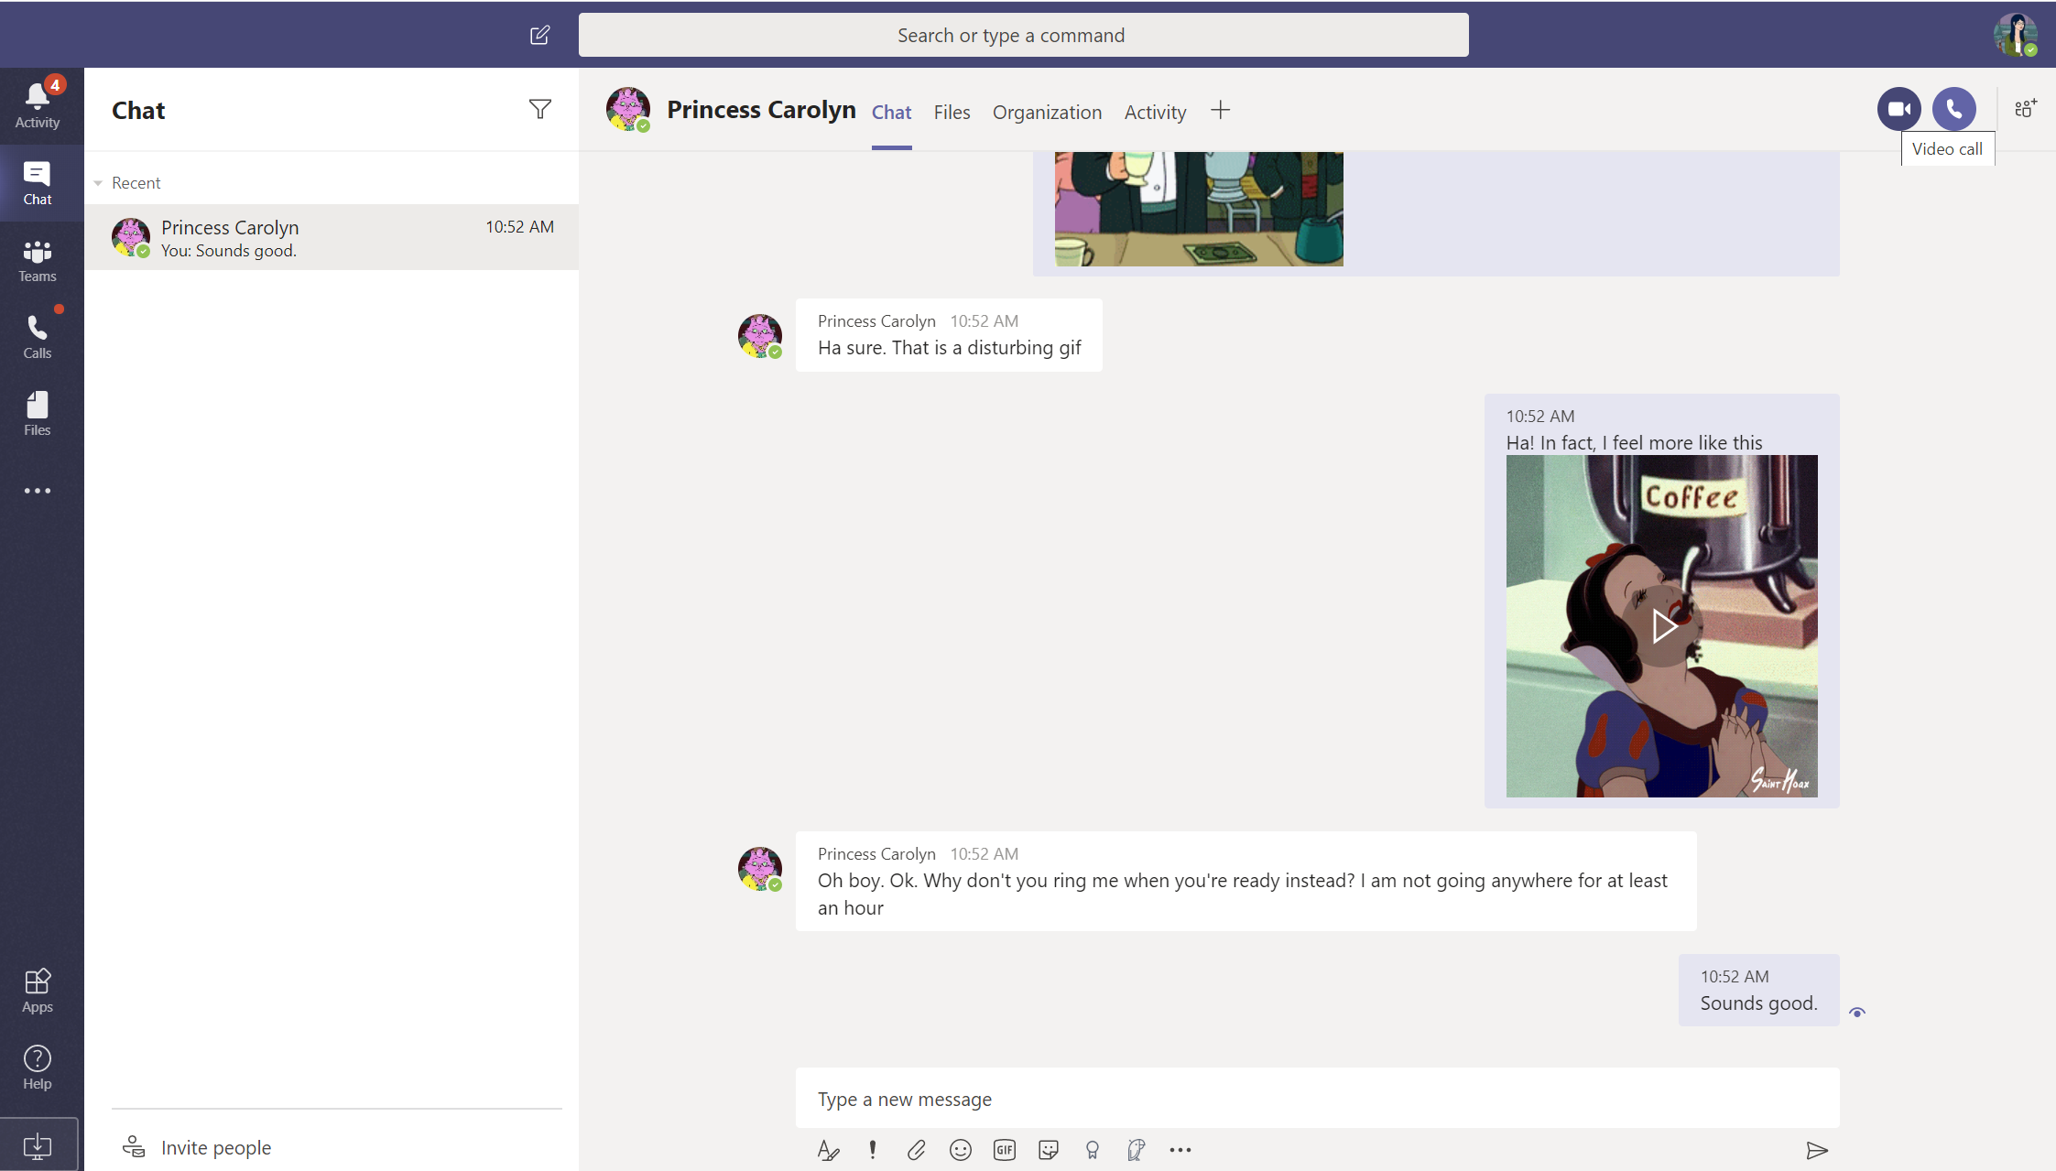
Task: Click the icon to the right of Praise
Action: click(1137, 1150)
